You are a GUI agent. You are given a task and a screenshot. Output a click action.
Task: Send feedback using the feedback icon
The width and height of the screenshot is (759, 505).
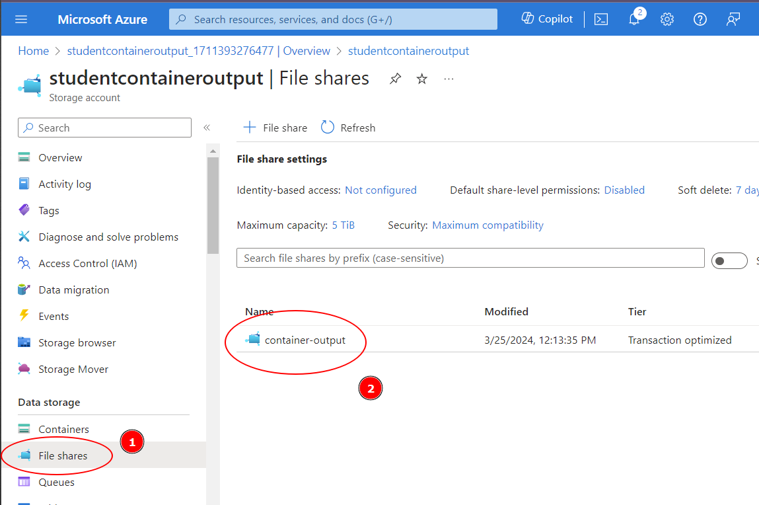(x=733, y=19)
